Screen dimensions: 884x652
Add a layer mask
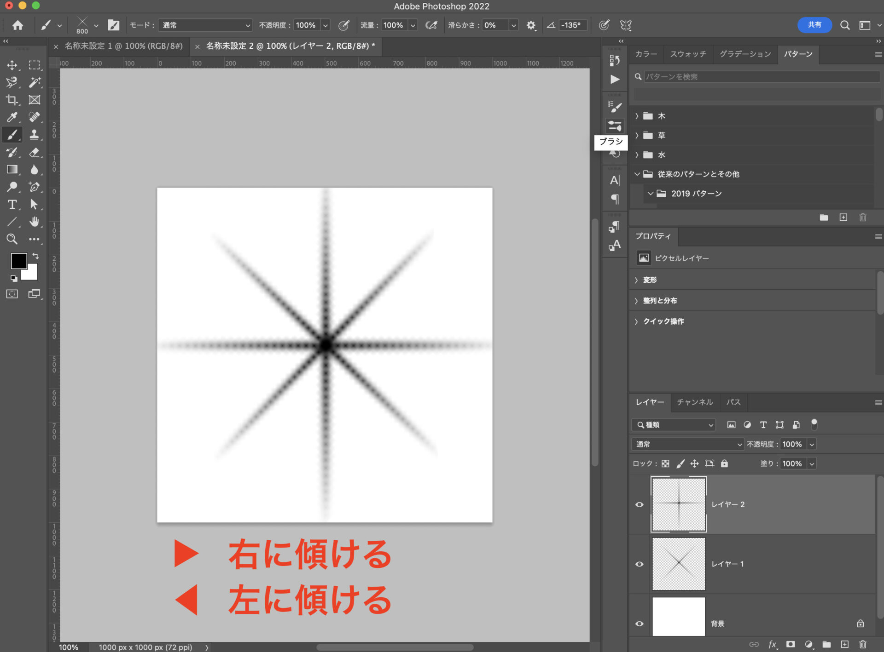point(791,644)
